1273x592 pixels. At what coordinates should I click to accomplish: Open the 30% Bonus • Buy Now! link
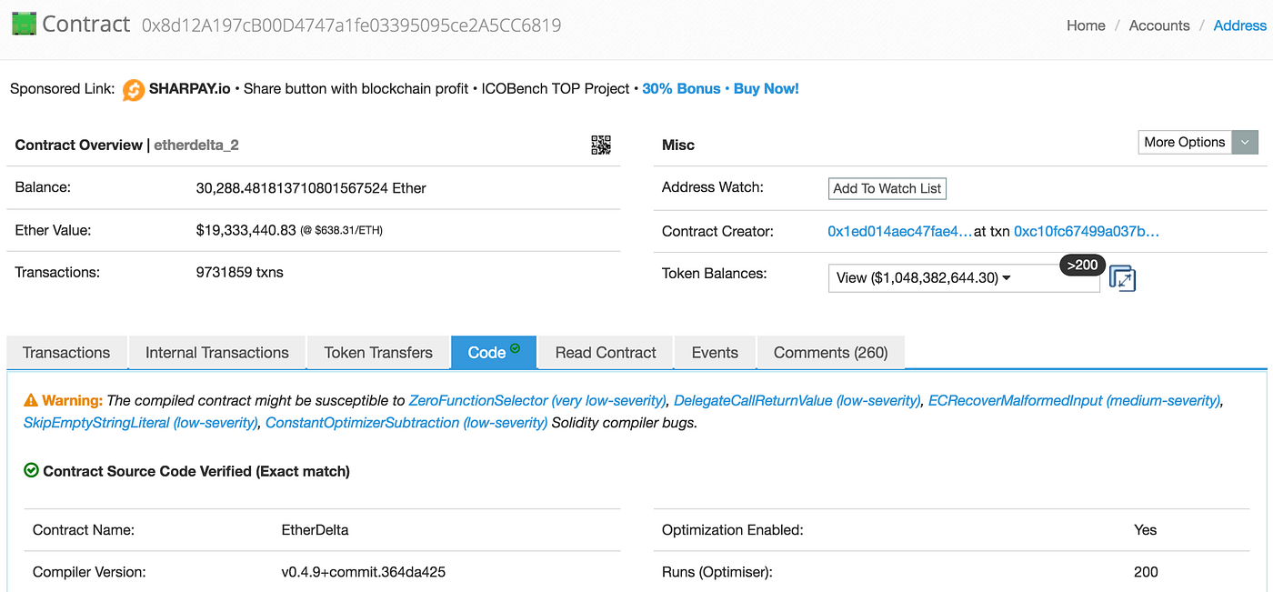click(721, 89)
